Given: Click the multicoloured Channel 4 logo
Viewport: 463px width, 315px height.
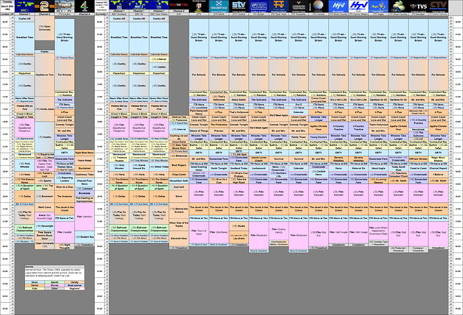Looking at the screenshot, I should [85, 6].
